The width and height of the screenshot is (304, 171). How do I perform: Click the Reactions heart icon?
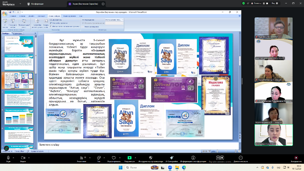click(114, 157)
